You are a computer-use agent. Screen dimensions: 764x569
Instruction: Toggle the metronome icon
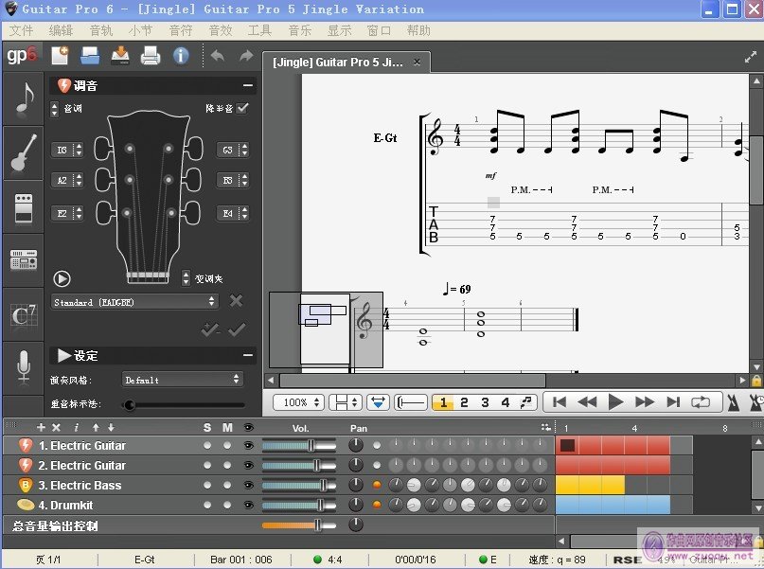(734, 402)
